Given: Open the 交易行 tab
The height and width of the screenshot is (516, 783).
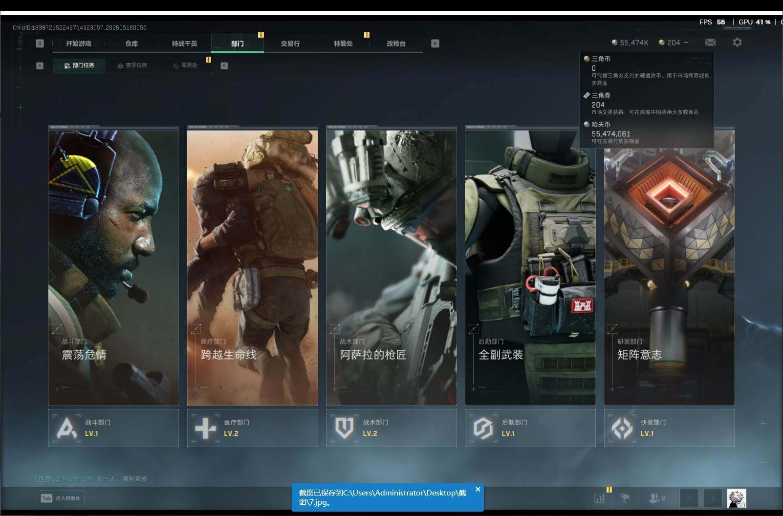Looking at the screenshot, I should click(x=290, y=43).
